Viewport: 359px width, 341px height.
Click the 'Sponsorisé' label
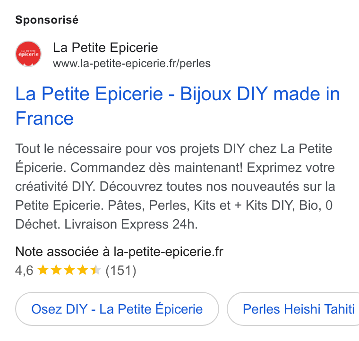pos(47,20)
